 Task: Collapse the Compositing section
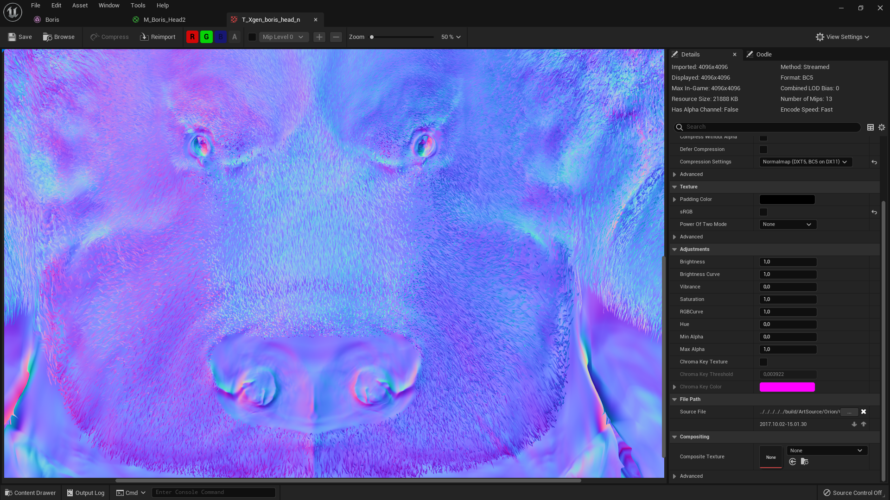pos(674,437)
